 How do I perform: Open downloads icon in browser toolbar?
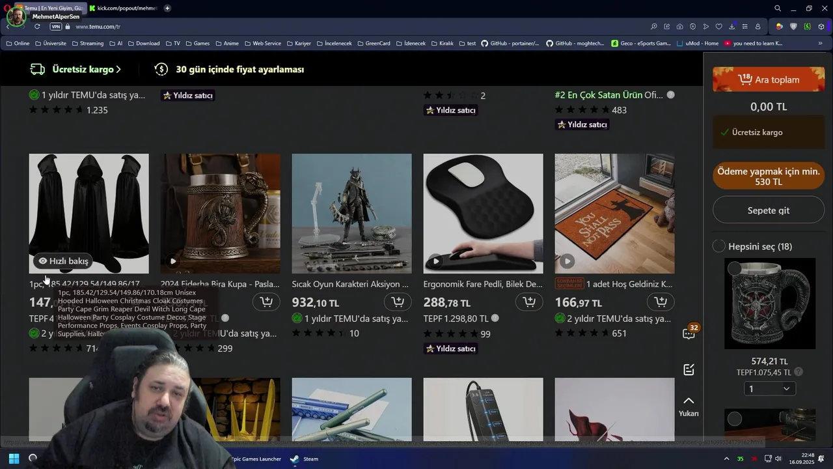pyautogui.click(x=731, y=27)
